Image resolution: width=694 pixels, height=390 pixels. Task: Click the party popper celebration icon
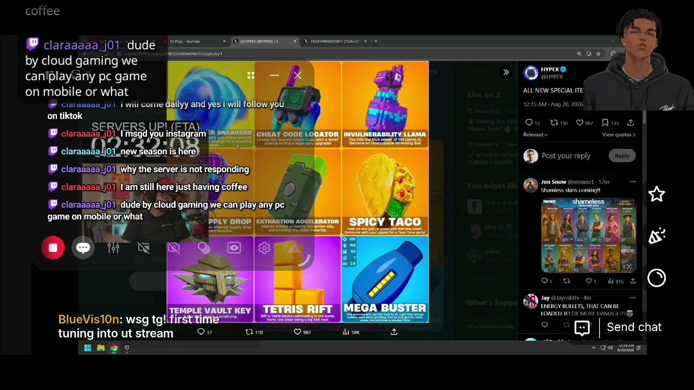click(657, 236)
